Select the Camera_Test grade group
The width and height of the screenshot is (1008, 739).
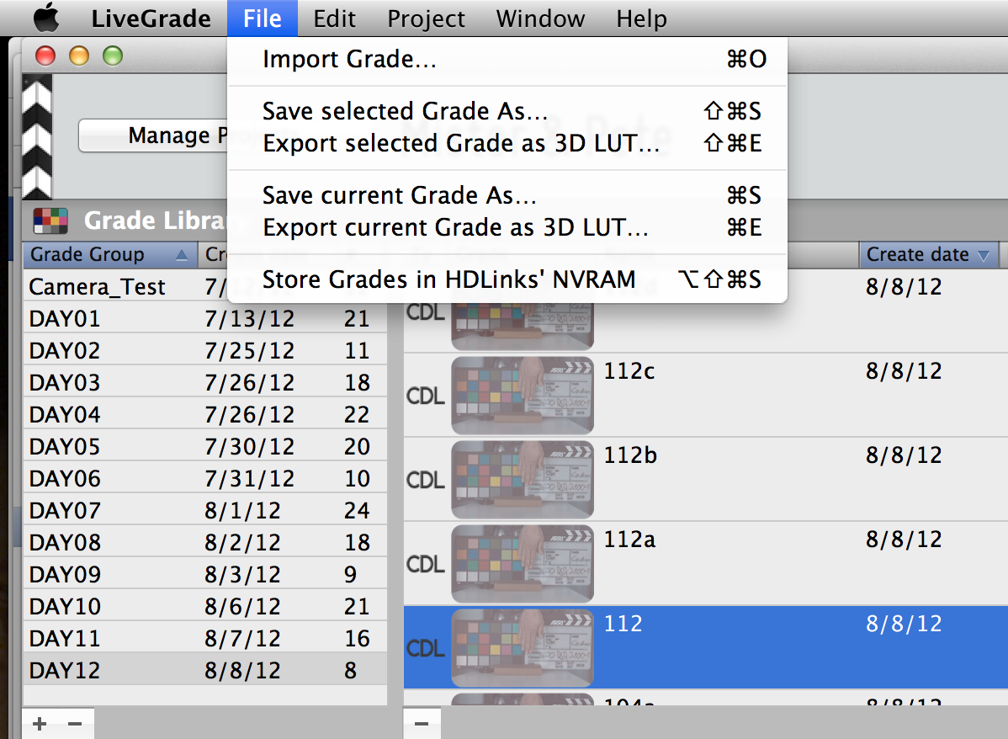[x=97, y=287]
